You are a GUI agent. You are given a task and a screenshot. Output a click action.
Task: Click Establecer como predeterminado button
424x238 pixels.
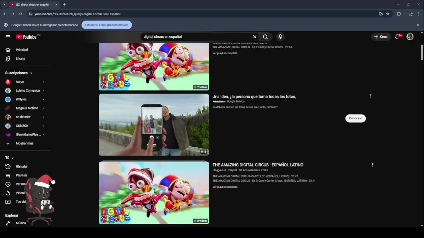[x=107, y=25]
